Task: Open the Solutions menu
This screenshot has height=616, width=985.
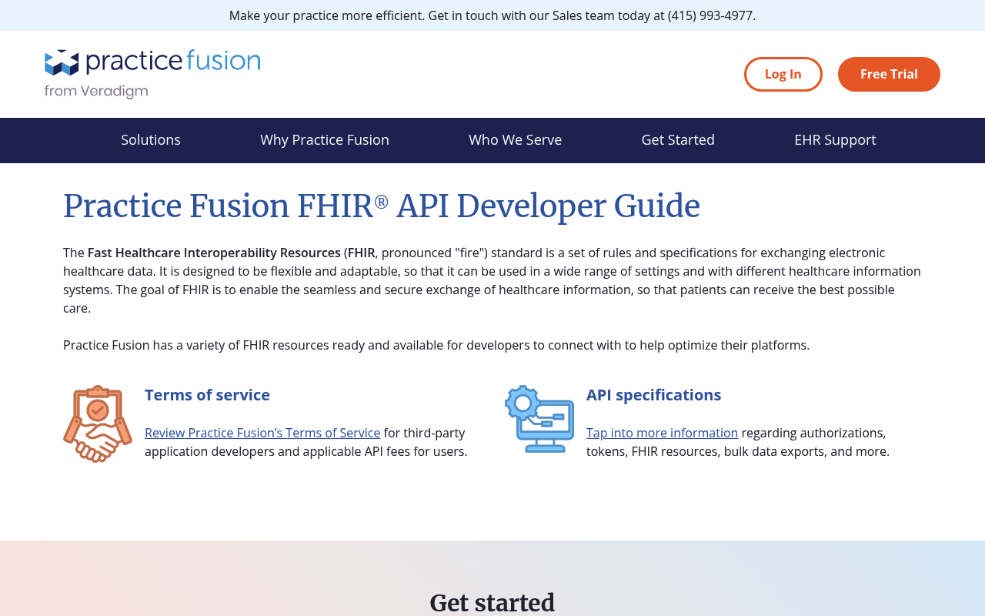Action: [151, 140]
